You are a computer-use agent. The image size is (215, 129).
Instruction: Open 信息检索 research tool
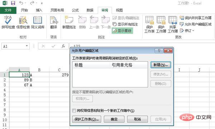pyautogui.click(x=23, y=22)
